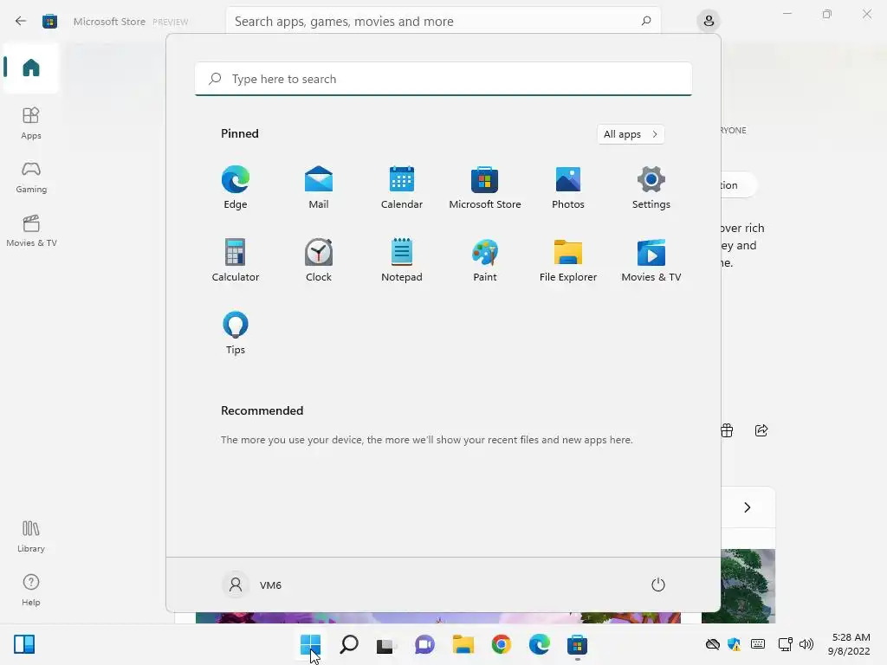Image resolution: width=887 pixels, height=665 pixels.
Task: Click the power button in Start menu
Action: [x=658, y=584]
